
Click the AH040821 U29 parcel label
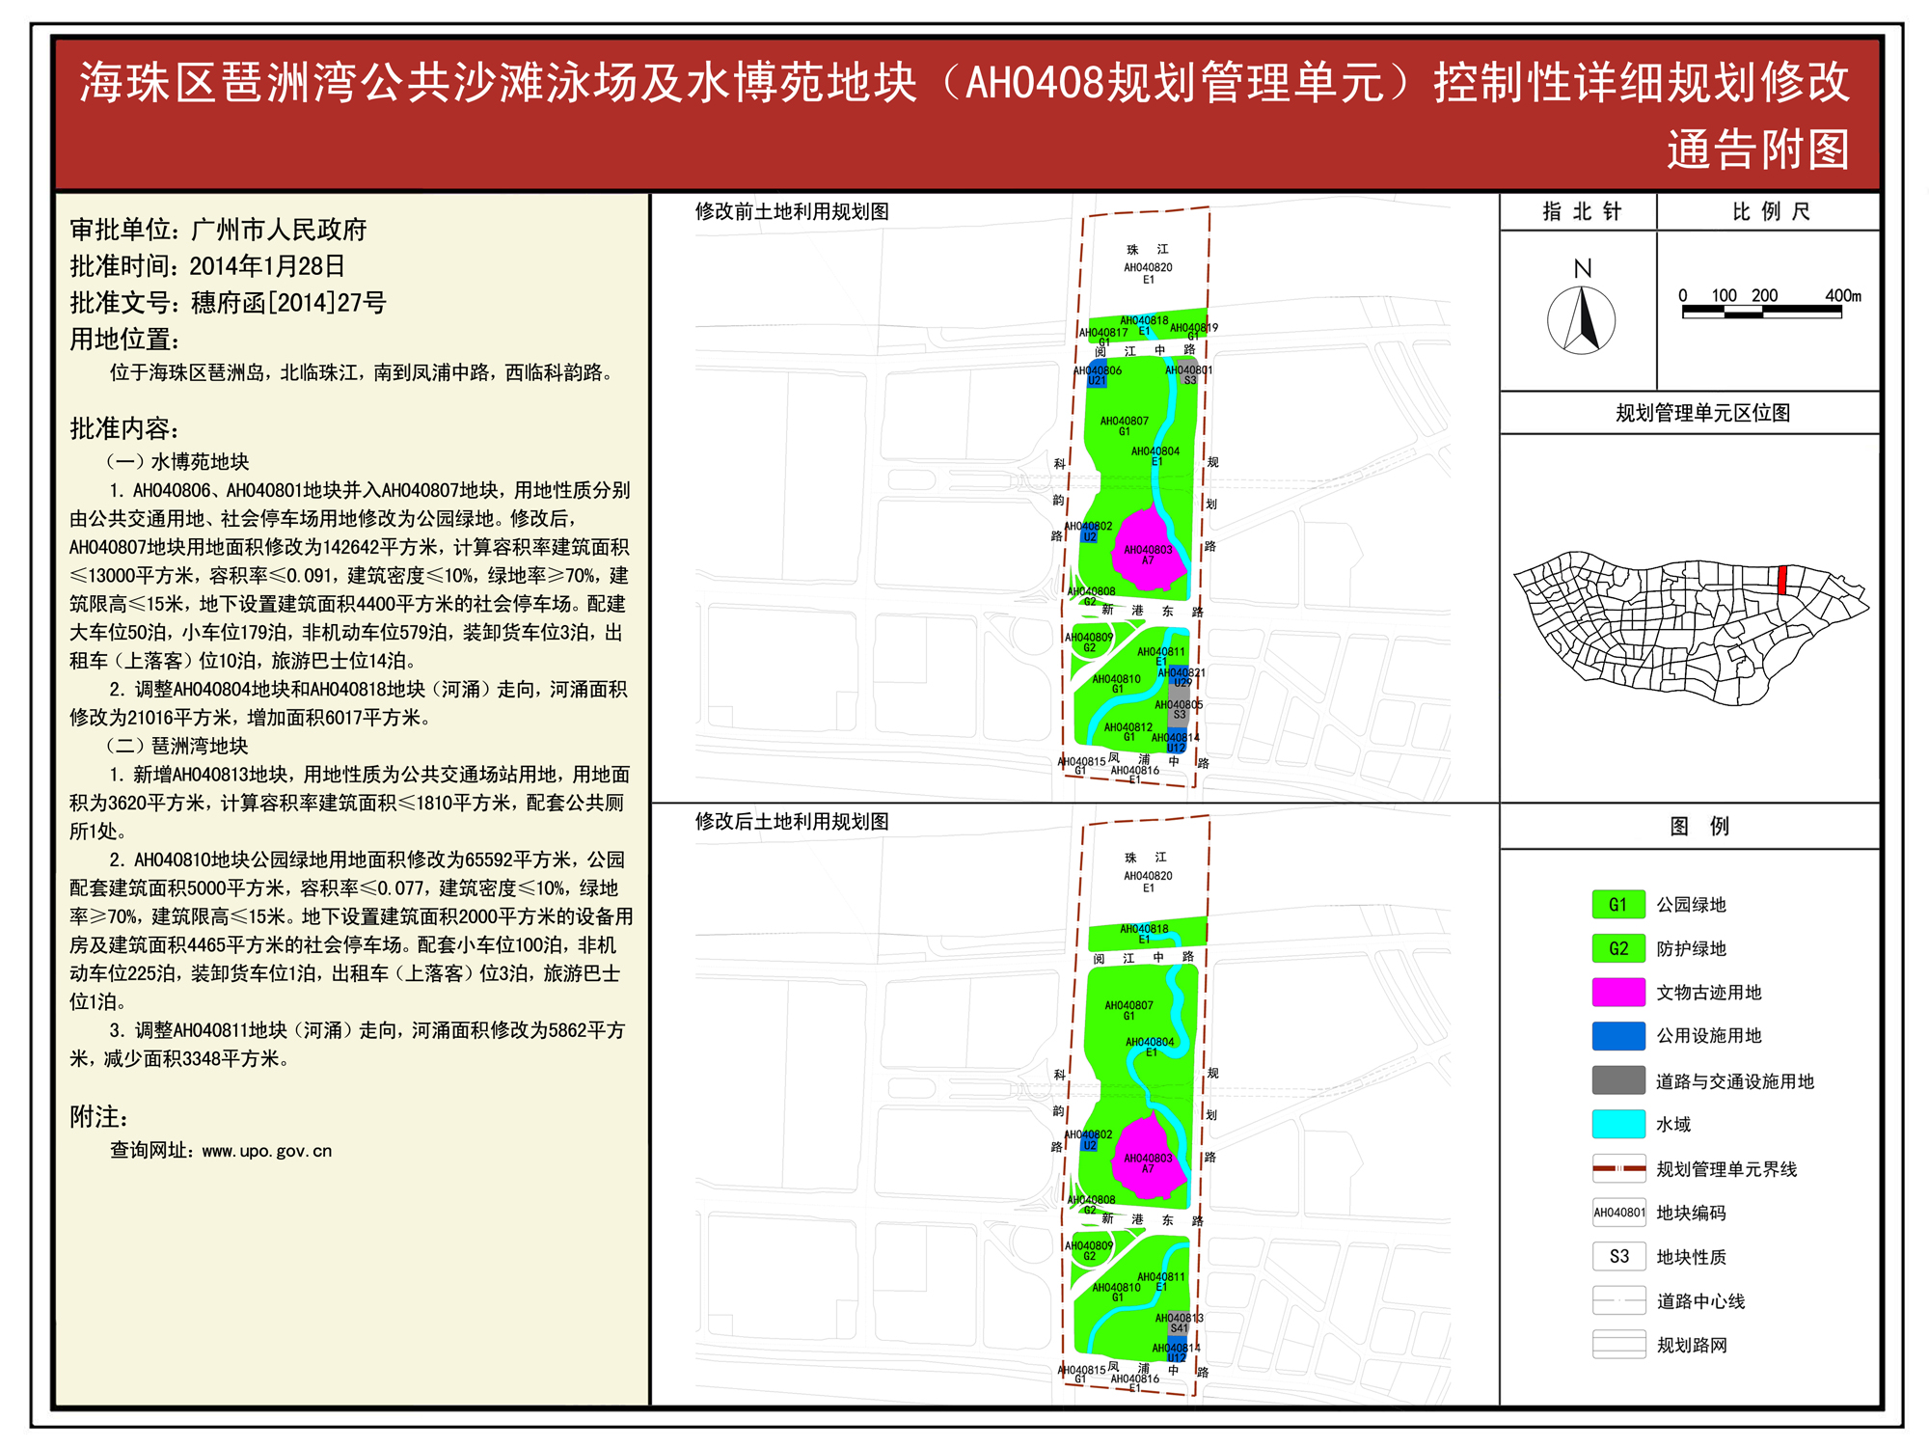(1182, 677)
